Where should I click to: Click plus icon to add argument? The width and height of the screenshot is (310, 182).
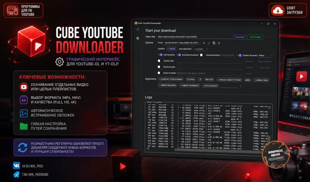240,86
